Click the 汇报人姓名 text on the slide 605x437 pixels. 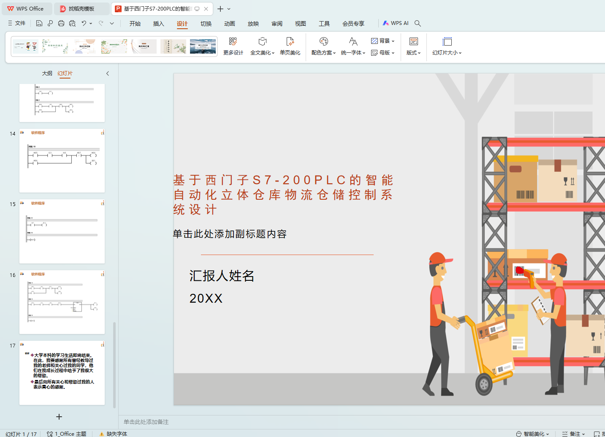tap(222, 276)
